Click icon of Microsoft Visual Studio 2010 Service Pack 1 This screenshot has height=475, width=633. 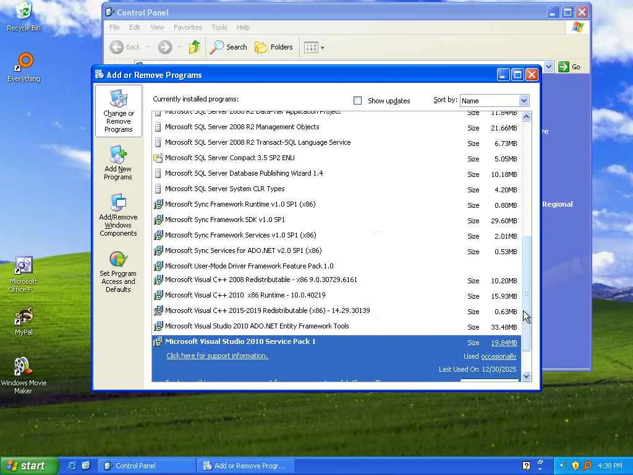click(158, 341)
